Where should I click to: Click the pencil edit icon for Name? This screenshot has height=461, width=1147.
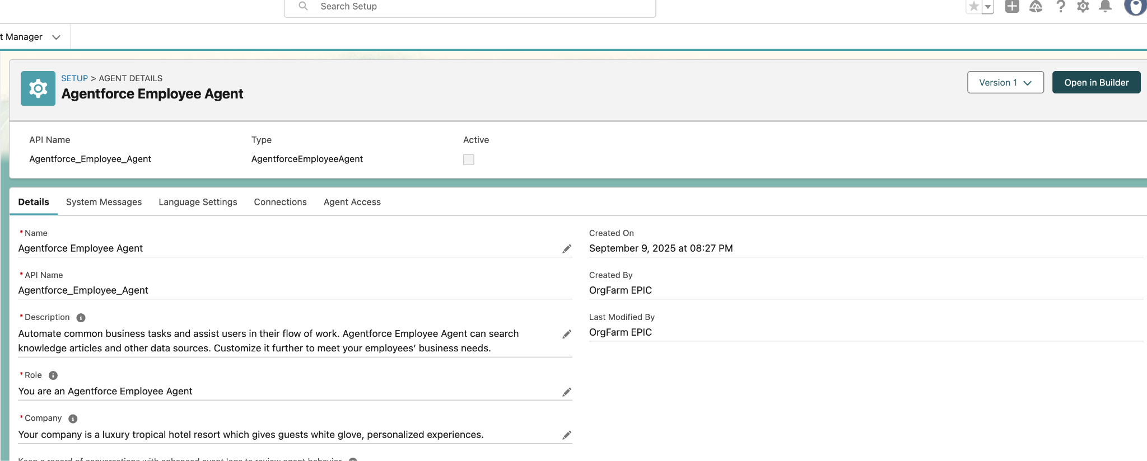click(x=567, y=249)
